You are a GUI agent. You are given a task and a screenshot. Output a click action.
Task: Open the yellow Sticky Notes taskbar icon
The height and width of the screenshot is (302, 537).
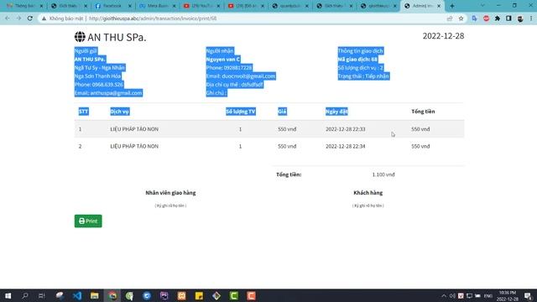point(199,295)
